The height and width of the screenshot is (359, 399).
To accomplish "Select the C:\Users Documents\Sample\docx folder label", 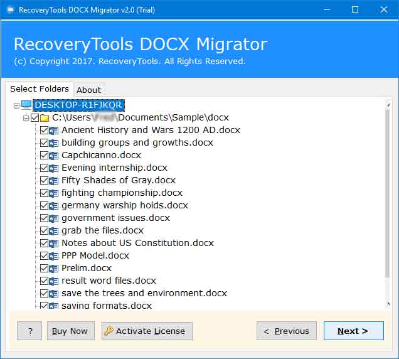I will pos(141,117).
